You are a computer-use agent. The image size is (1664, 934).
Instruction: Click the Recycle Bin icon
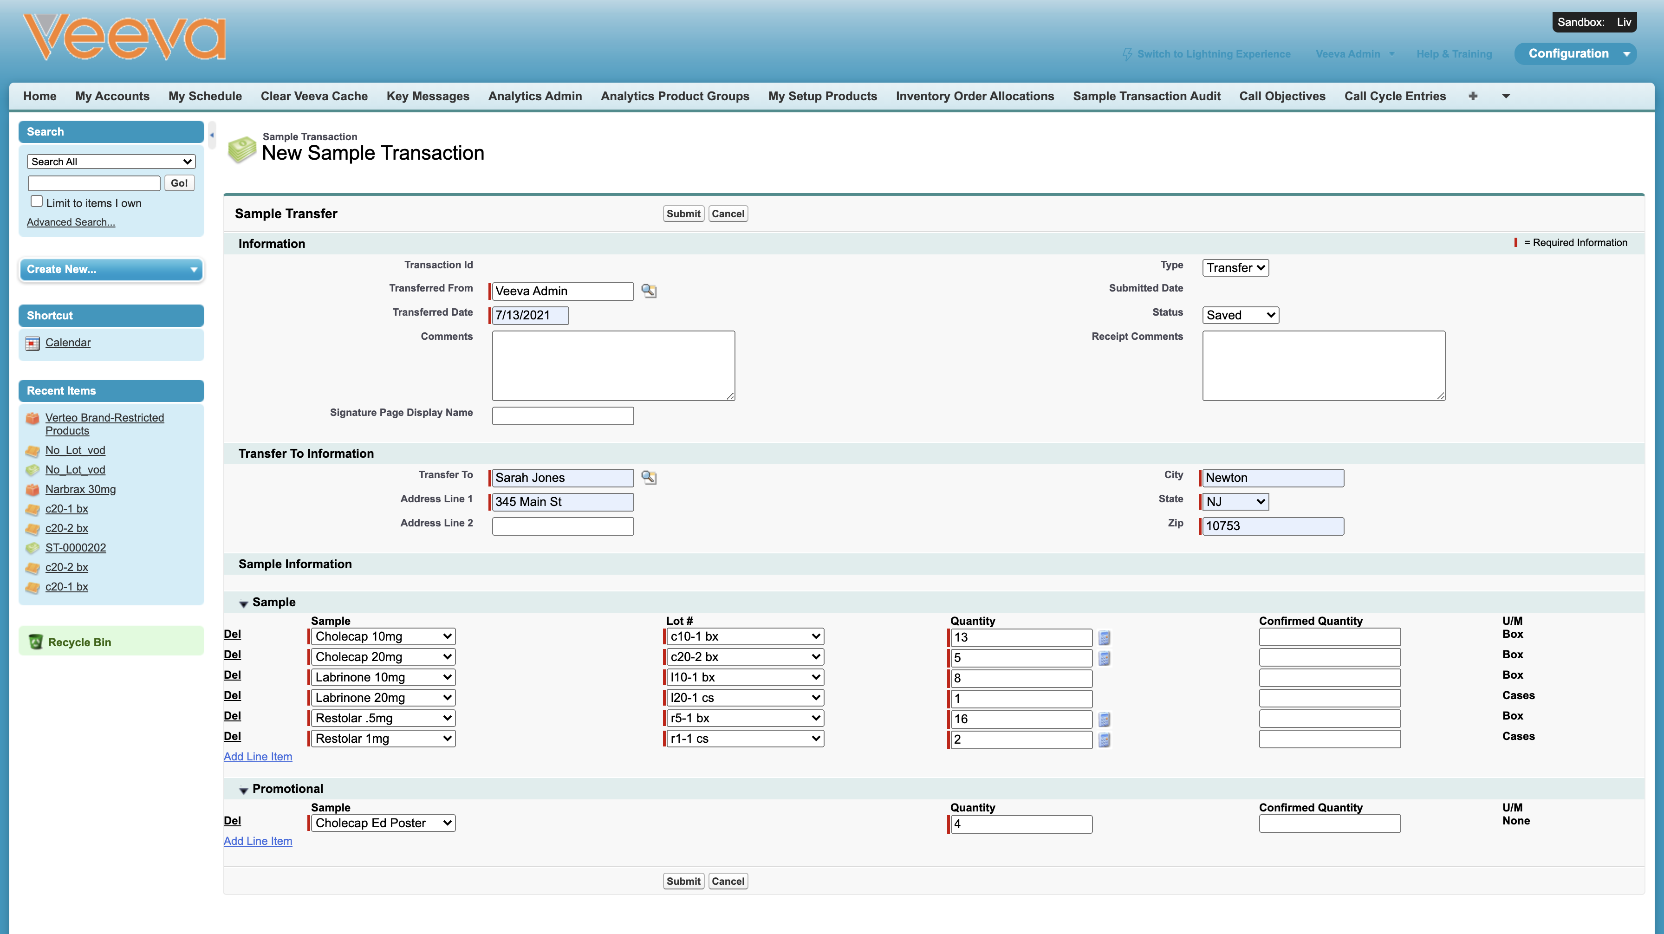(36, 642)
